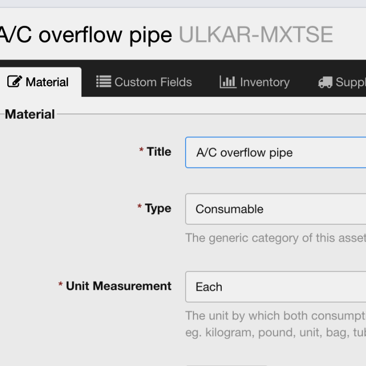Image resolution: width=366 pixels, height=366 pixels.
Task: Click the red asterisk beside Unit Measurement
Action: tap(61, 287)
